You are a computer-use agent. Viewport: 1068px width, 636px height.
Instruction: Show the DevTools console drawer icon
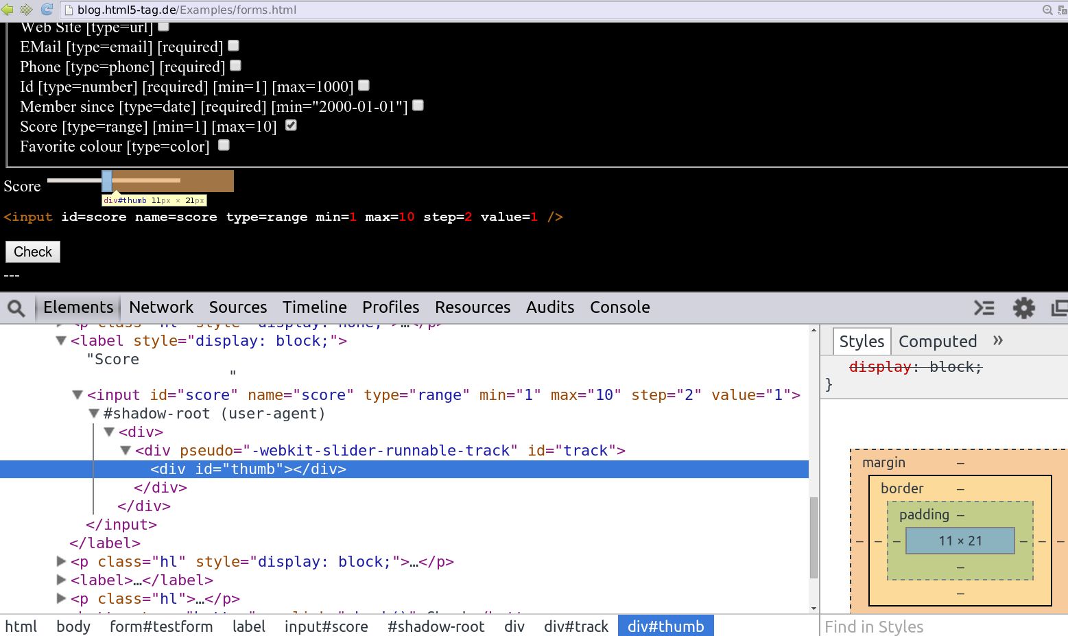coord(984,308)
